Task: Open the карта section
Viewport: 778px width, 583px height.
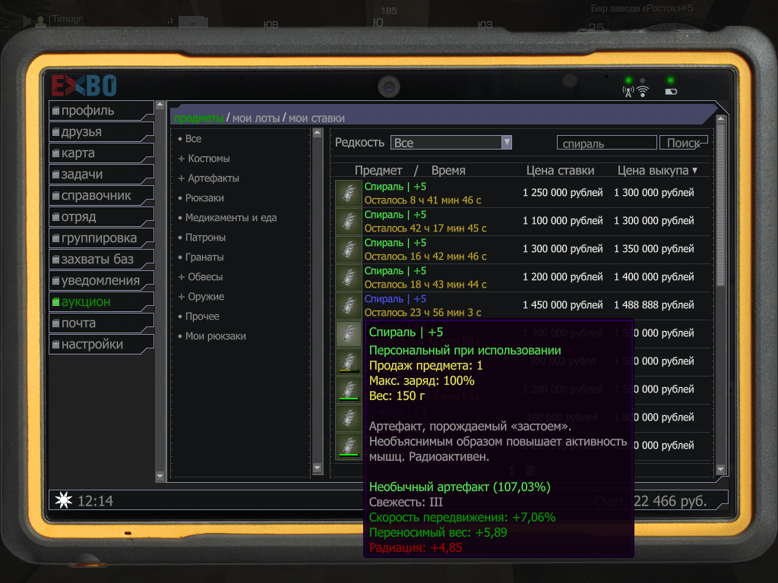Action: click(101, 153)
